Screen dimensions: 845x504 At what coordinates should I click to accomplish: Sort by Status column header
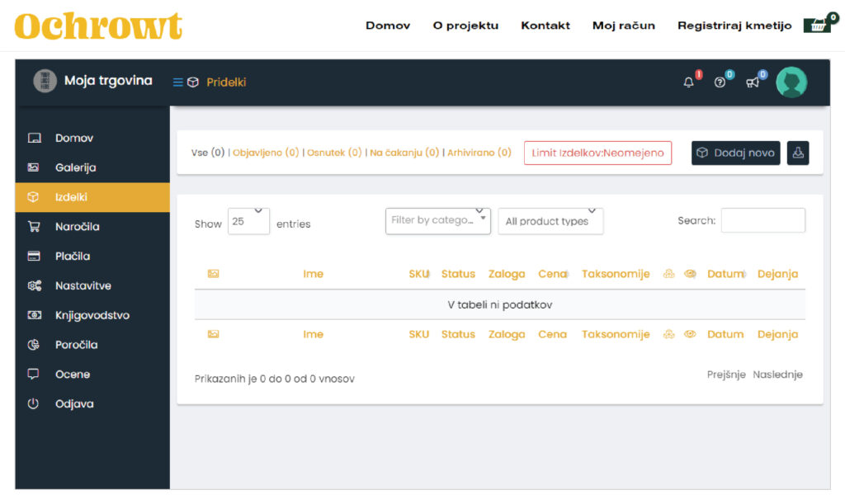tap(458, 274)
